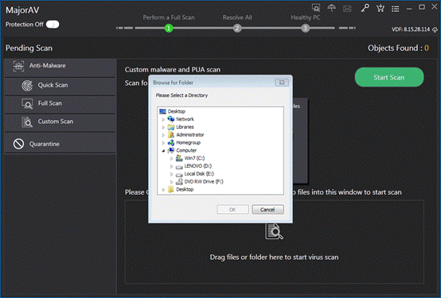
Task: Open the Quarantine section
Action: [x=60, y=144]
